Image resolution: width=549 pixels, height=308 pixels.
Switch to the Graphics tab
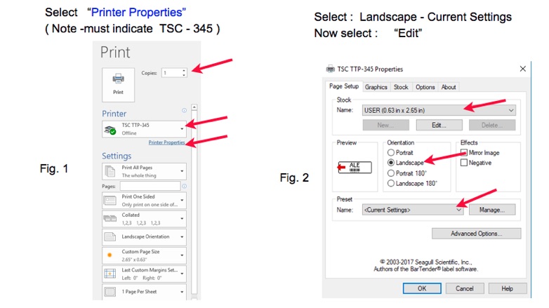376,87
